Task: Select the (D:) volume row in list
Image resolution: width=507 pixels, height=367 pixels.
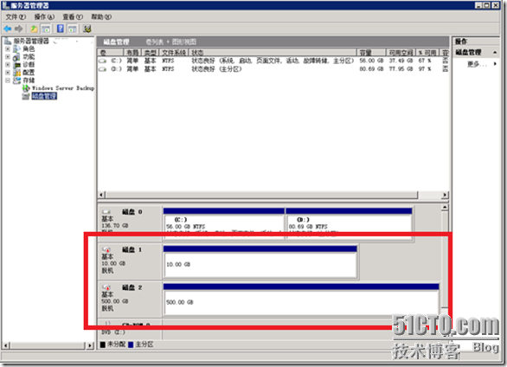Action: (273, 69)
